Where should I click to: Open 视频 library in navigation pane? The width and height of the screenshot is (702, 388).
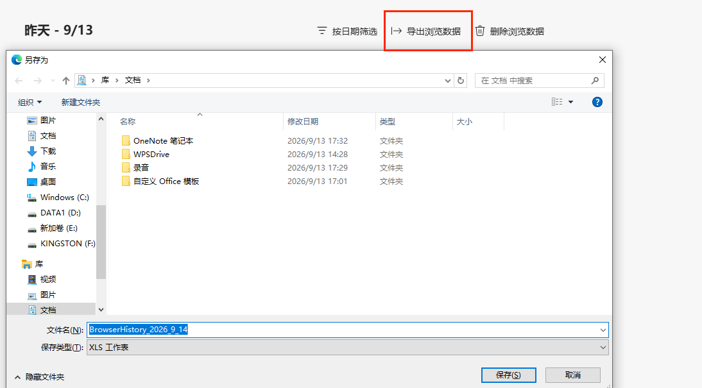click(42, 279)
